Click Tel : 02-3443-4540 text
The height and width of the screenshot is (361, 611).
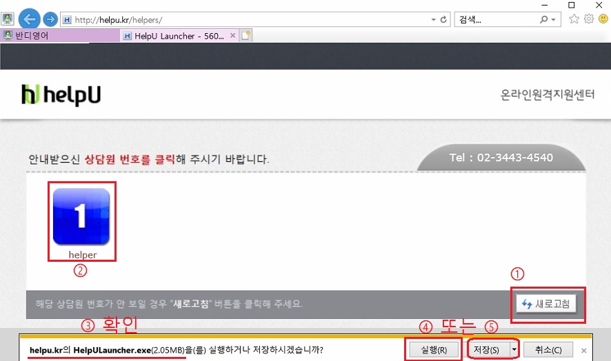point(501,158)
